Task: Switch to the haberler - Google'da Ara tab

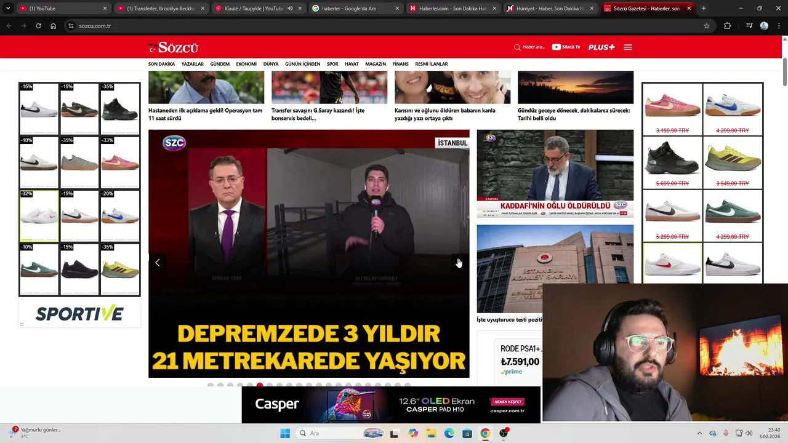Action: [x=355, y=9]
